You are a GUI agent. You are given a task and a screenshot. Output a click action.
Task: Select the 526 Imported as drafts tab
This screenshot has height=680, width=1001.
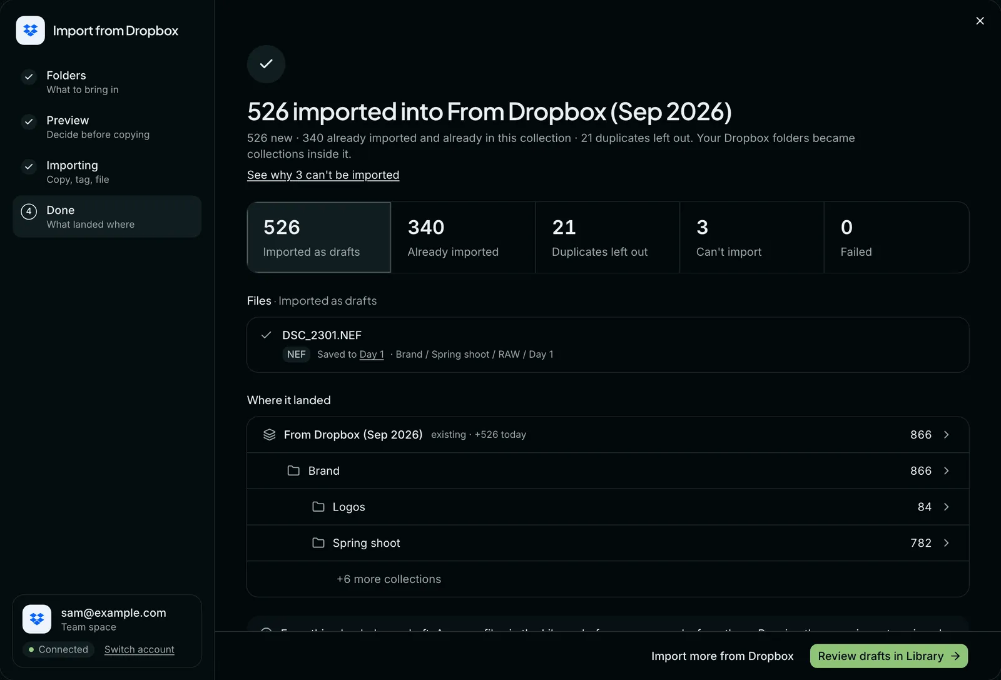(x=319, y=237)
